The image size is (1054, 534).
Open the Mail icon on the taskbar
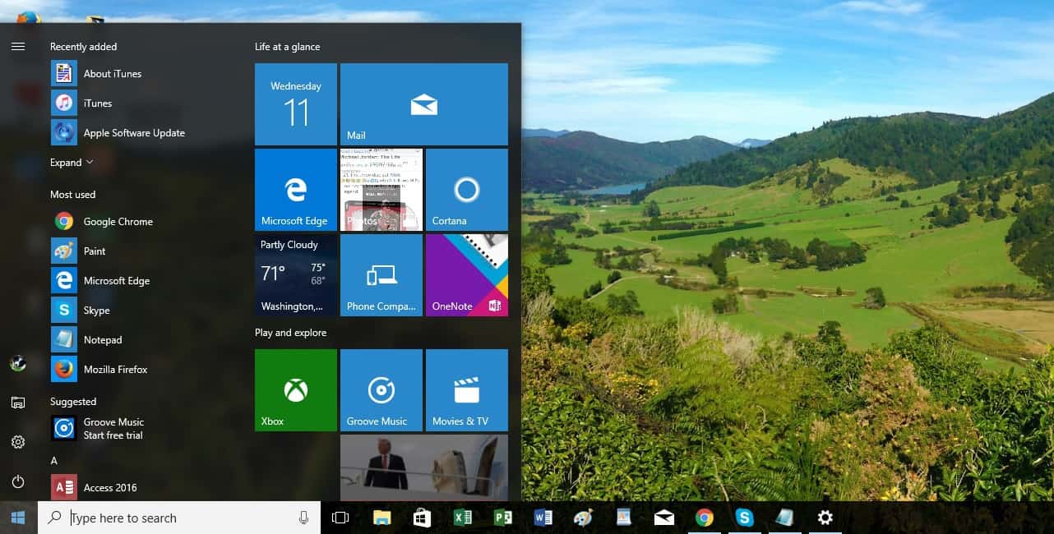[664, 518]
